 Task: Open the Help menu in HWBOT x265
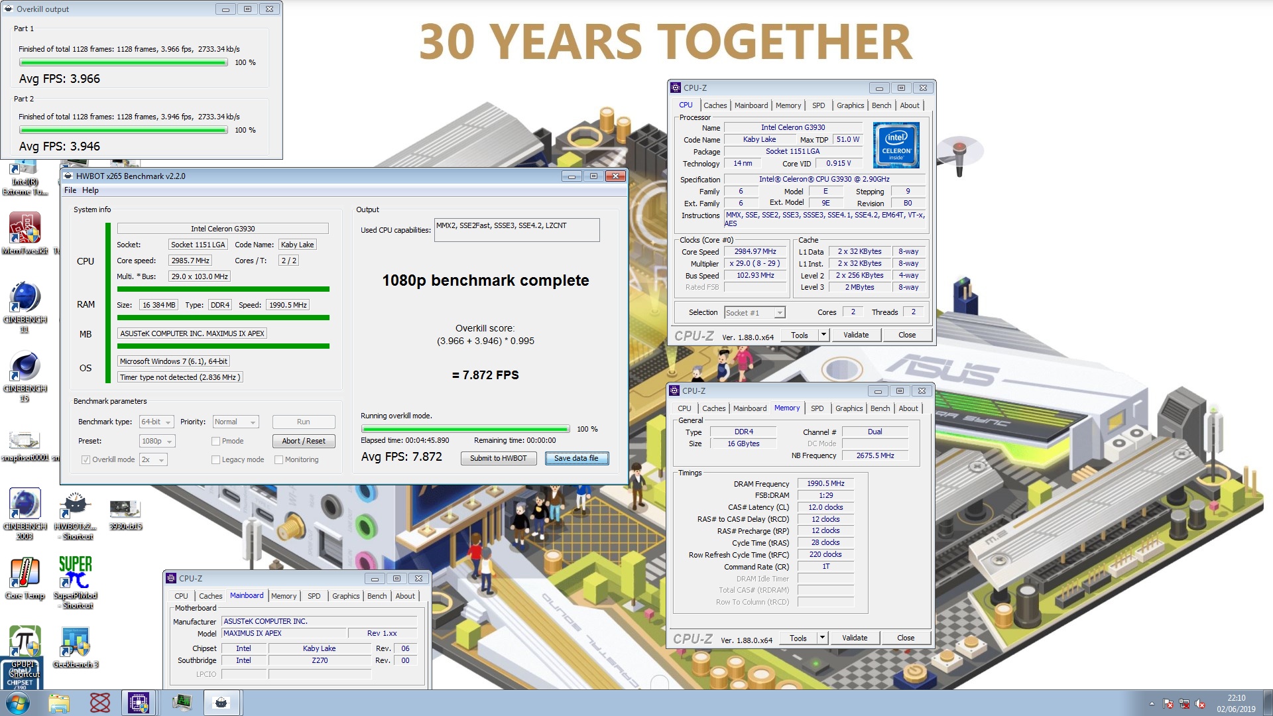(90, 191)
